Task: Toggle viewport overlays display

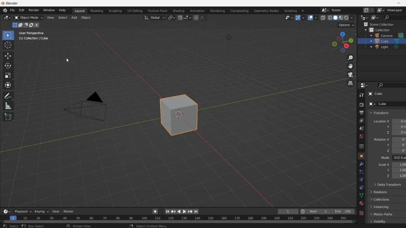Action: (x=310, y=18)
